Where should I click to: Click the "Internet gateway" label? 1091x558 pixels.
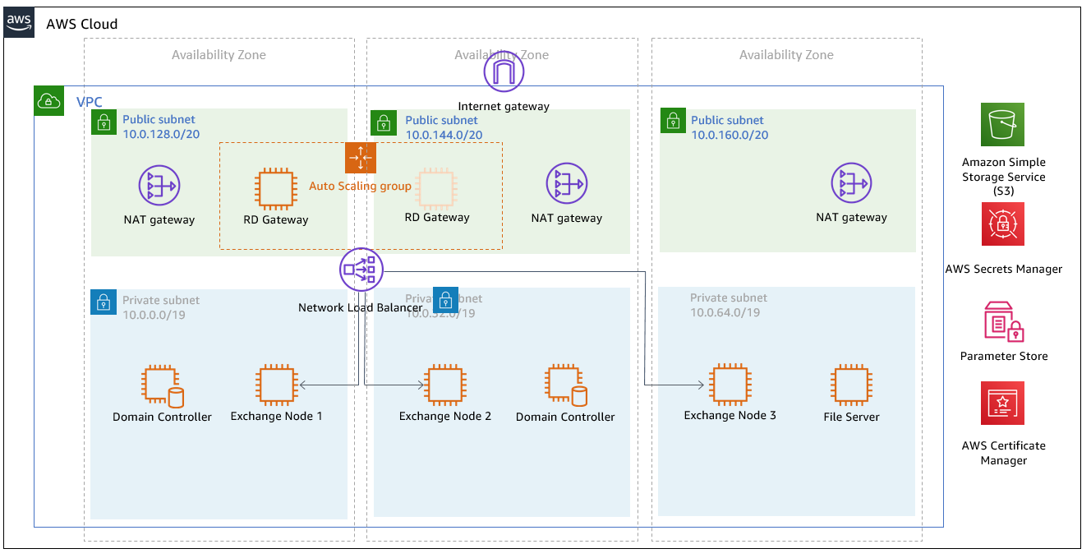[504, 106]
